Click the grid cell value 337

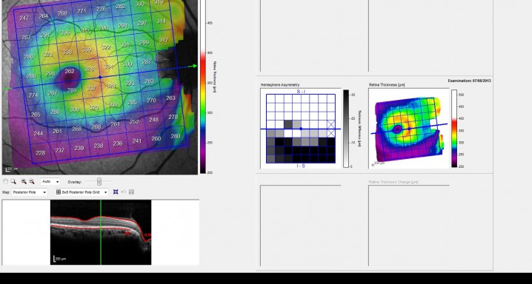tap(91, 88)
